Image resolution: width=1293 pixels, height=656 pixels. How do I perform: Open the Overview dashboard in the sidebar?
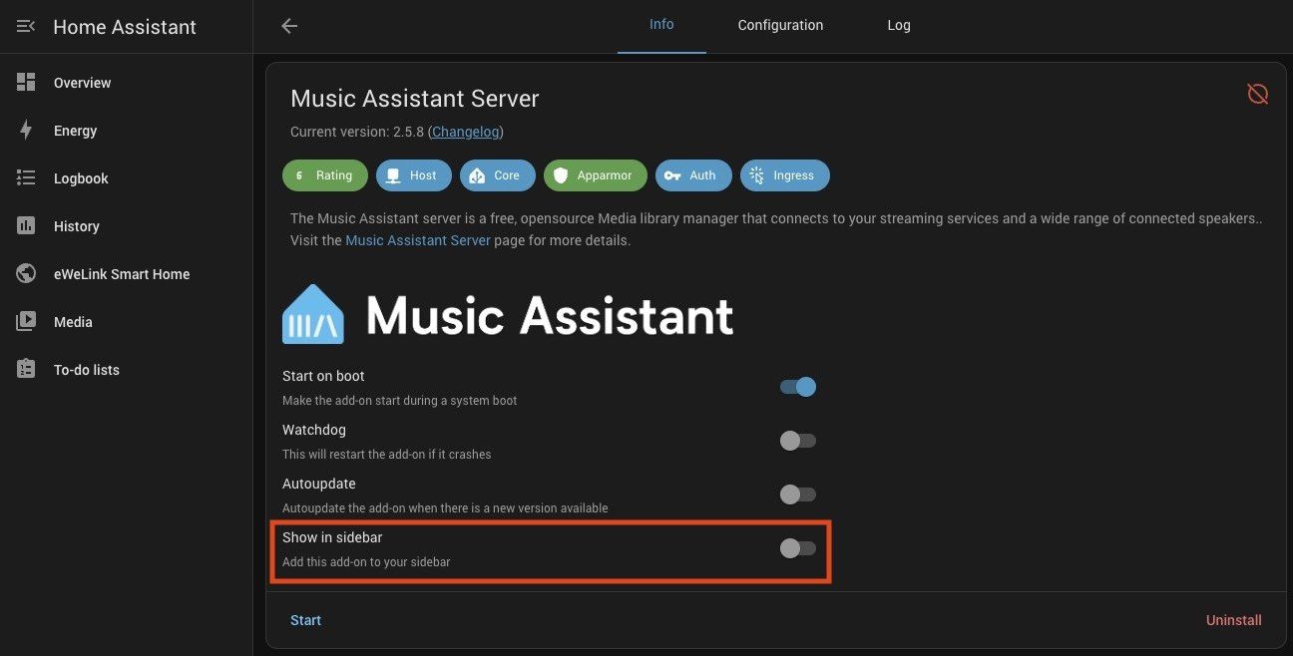[x=126, y=83]
